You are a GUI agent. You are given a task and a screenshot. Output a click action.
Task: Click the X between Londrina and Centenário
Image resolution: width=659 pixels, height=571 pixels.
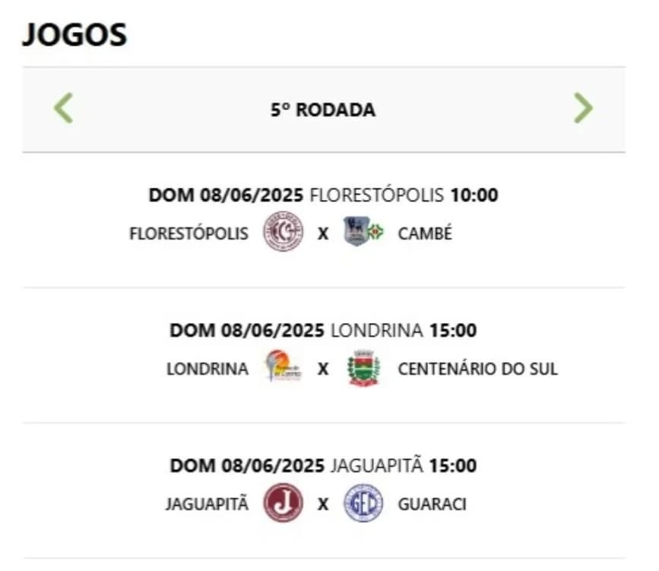(323, 370)
